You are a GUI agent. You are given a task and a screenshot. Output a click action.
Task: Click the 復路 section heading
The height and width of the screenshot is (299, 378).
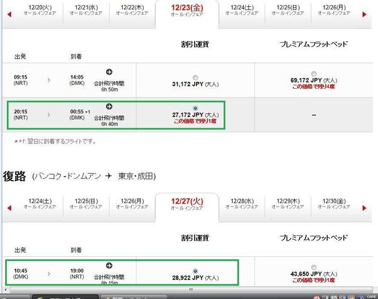[x=14, y=176]
